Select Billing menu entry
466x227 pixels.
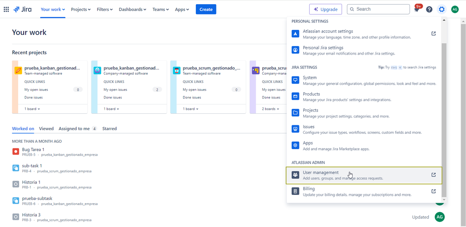[364, 192]
